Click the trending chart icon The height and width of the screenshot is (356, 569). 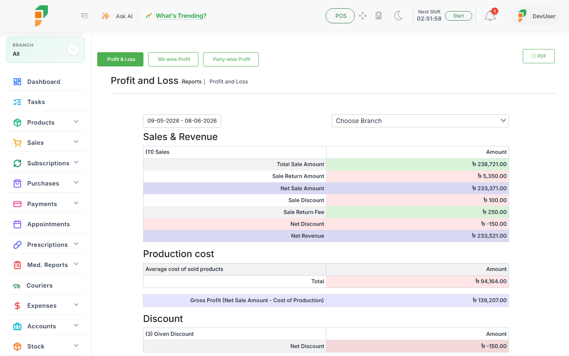(x=149, y=16)
